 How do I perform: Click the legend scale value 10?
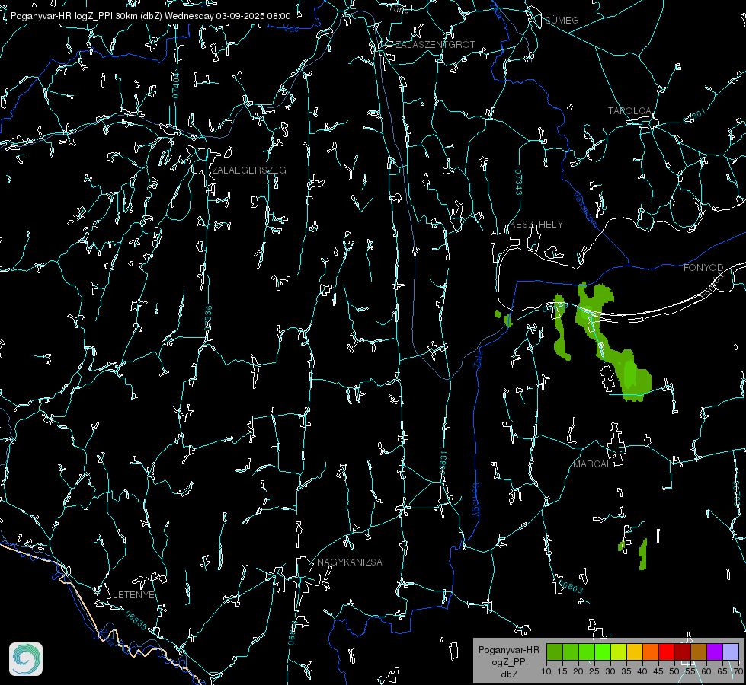[x=546, y=672]
